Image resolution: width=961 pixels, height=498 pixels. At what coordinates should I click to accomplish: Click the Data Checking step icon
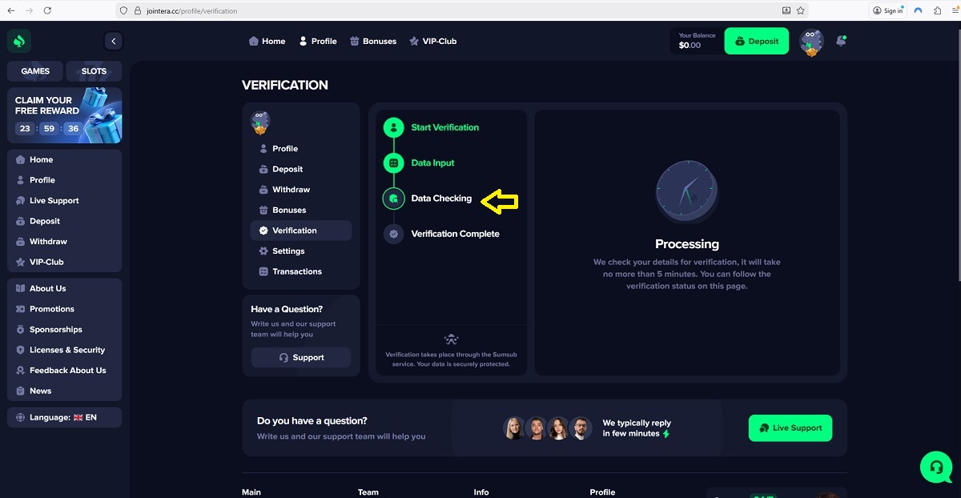(393, 199)
